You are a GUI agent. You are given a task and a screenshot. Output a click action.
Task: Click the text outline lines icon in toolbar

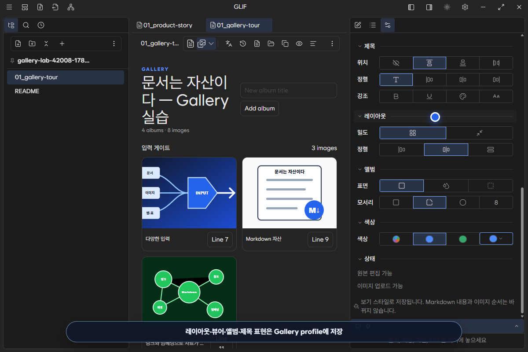(313, 44)
